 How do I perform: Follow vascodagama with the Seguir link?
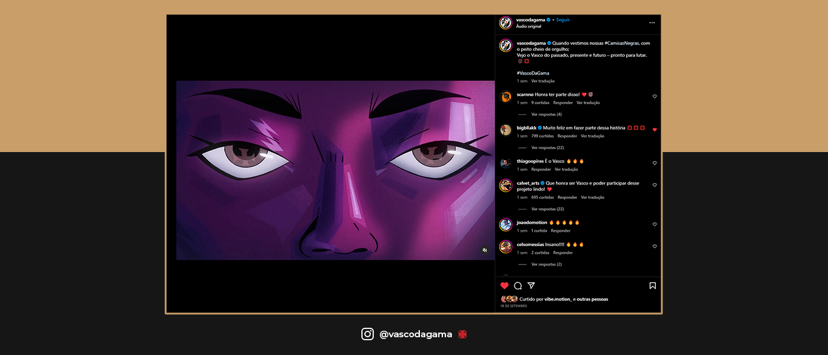pyautogui.click(x=563, y=20)
